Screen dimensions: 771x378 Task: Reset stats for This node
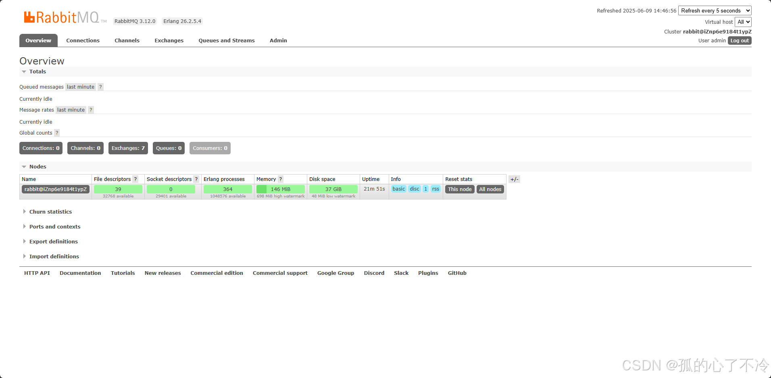(x=460, y=189)
